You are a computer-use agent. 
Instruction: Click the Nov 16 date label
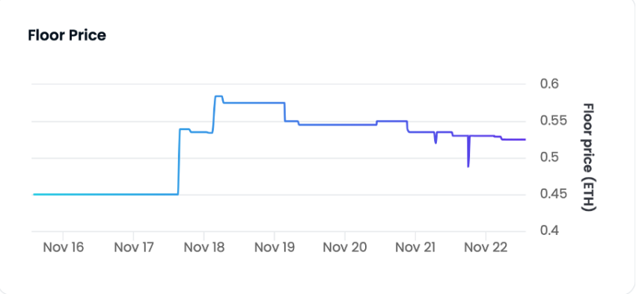(64, 247)
